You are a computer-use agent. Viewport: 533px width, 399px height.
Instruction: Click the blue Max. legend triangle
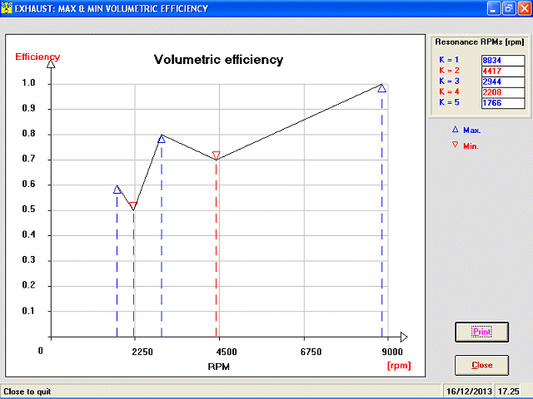[456, 130]
